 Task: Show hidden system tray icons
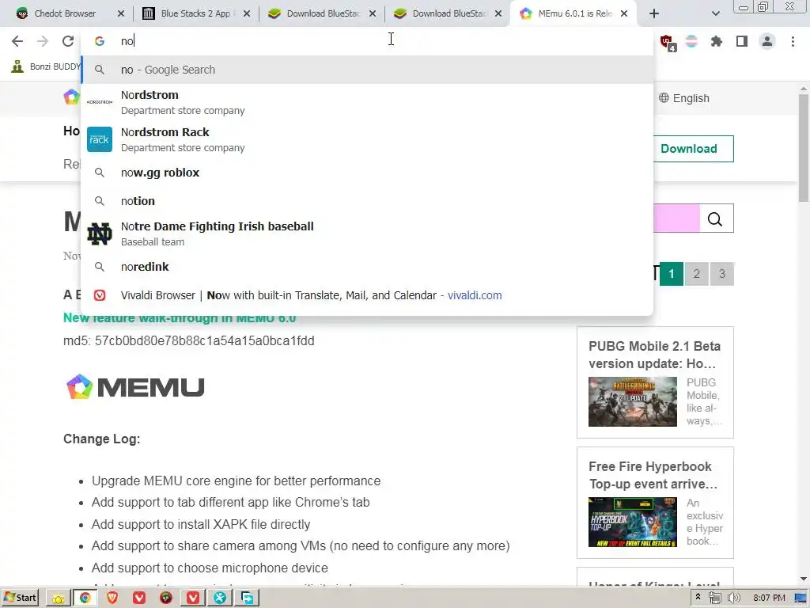click(x=698, y=597)
